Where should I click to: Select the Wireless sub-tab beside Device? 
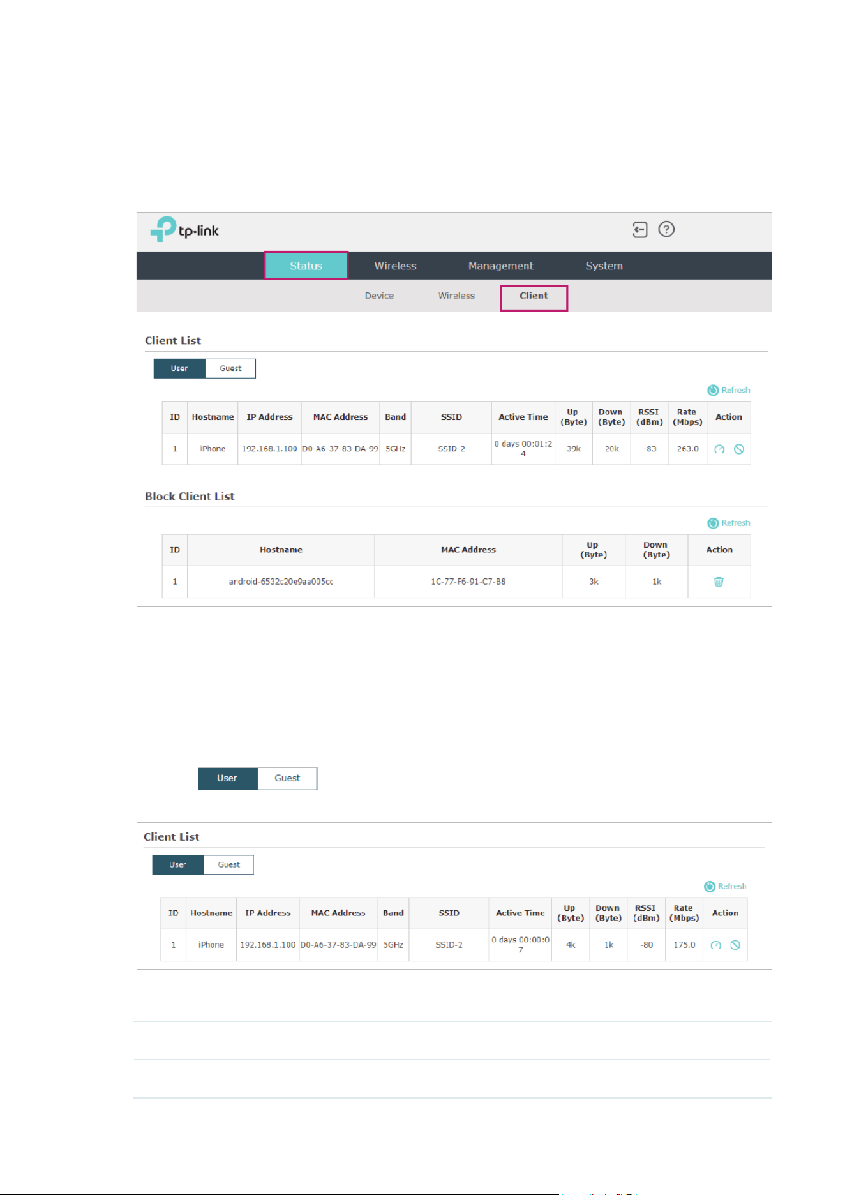pos(456,296)
